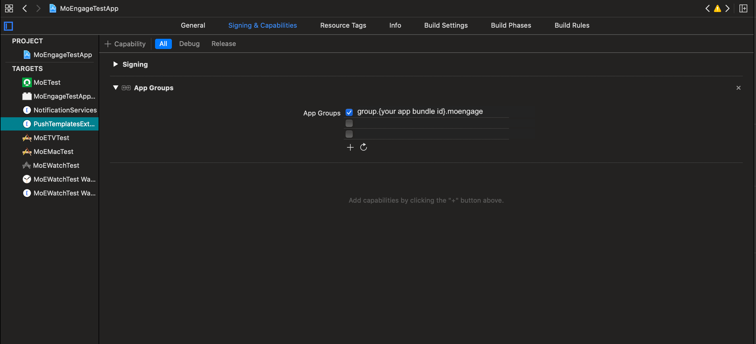The height and width of the screenshot is (344, 756).
Task: Toggle the targets list sidebar icon
Action: point(8,26)
